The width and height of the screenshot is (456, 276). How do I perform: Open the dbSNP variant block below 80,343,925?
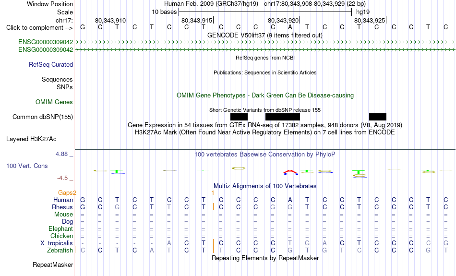(378, 117)
